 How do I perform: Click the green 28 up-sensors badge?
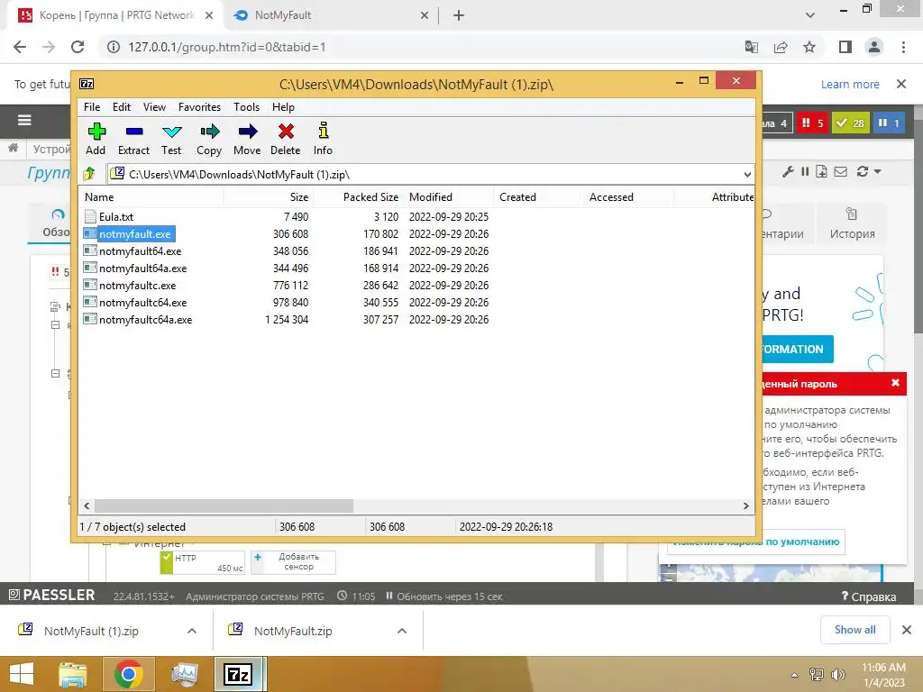tap(851, 123)
